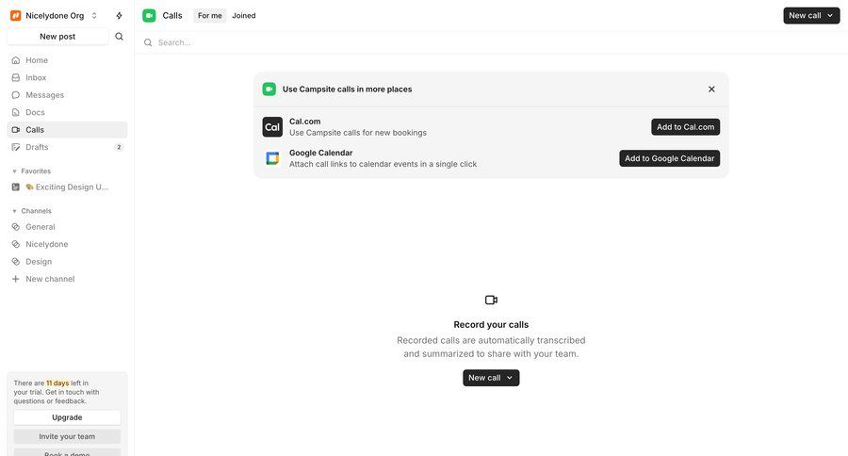
Task: Create a New post
Action: (57, 36)
